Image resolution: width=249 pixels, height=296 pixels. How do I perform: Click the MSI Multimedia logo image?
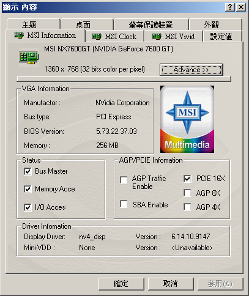[187, 119]
